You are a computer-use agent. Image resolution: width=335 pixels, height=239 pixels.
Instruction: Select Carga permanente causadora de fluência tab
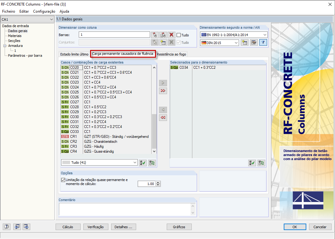(123, 54)
